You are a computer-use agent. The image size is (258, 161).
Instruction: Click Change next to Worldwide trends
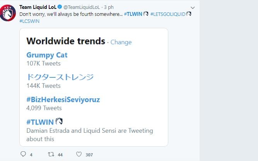click(x=121, y=42)
